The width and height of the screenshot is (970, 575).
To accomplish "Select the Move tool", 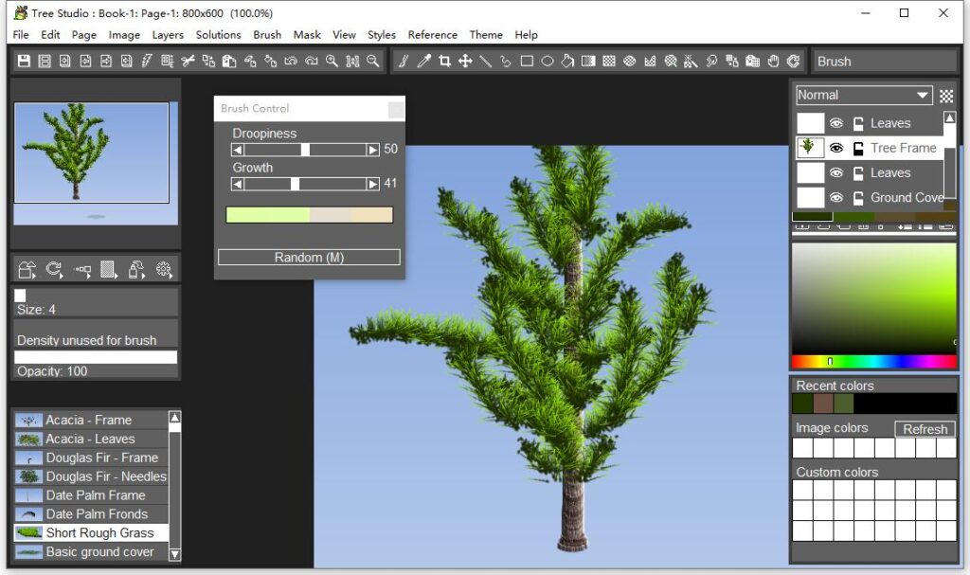I will [467, 62].
